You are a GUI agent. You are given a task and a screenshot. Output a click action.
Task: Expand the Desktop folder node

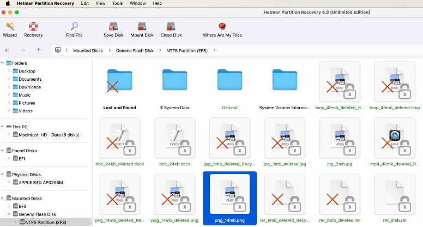pos(9,71)
